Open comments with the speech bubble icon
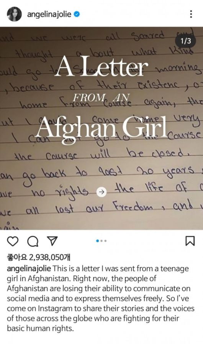The height and width of the screenshot is (344, 203). [x=33, y=241]
